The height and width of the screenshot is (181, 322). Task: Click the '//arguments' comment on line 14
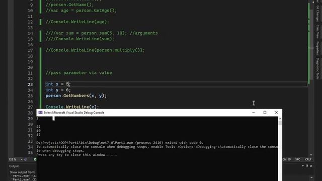pos(144,33)
